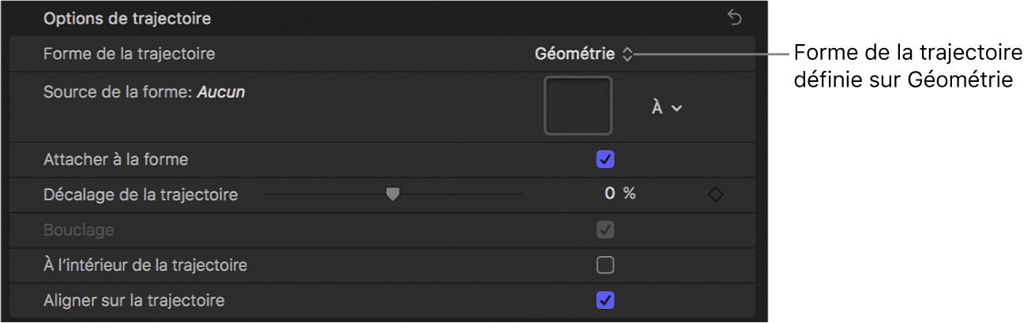Click the Décalage de la trajectoire label
This screenshot has height=323, width=1027.
point(141,195)
